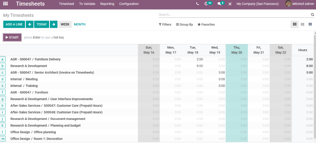Go to previous week with left arrow
Viewport: 316px width, 143px height.
pos(30,24)
